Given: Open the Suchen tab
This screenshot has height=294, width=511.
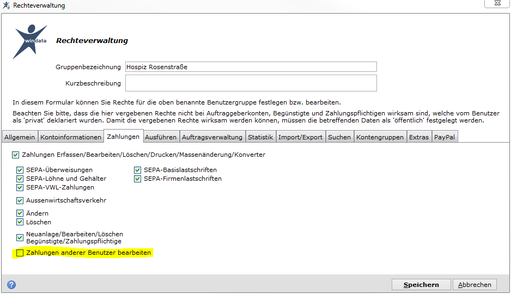Looking at the screenshot, I should coord(339,137).
